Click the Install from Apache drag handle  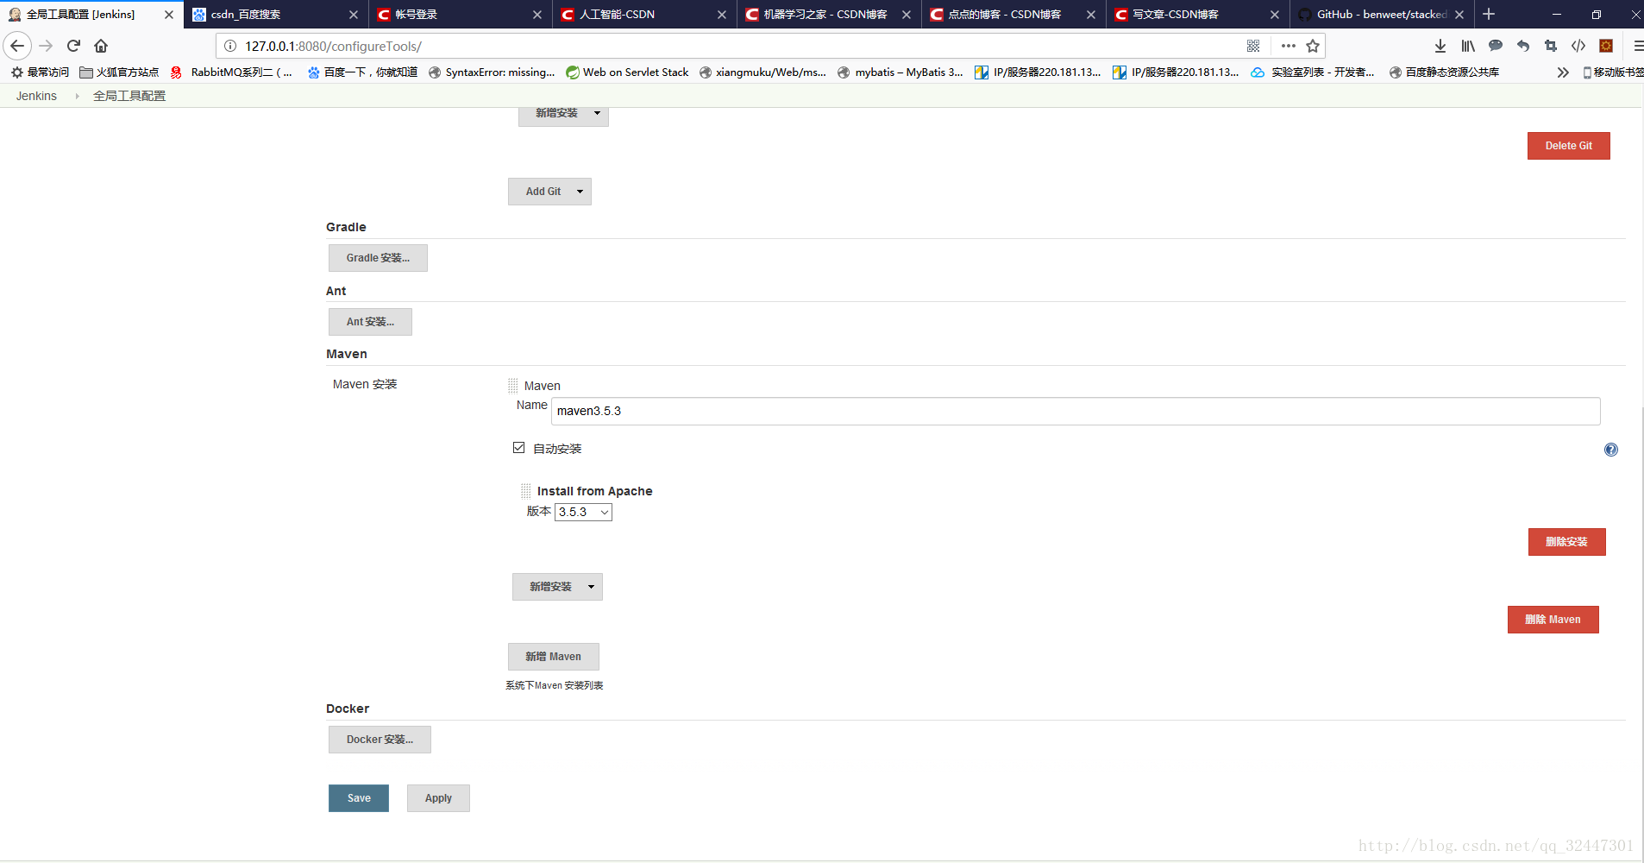[526, 491]
